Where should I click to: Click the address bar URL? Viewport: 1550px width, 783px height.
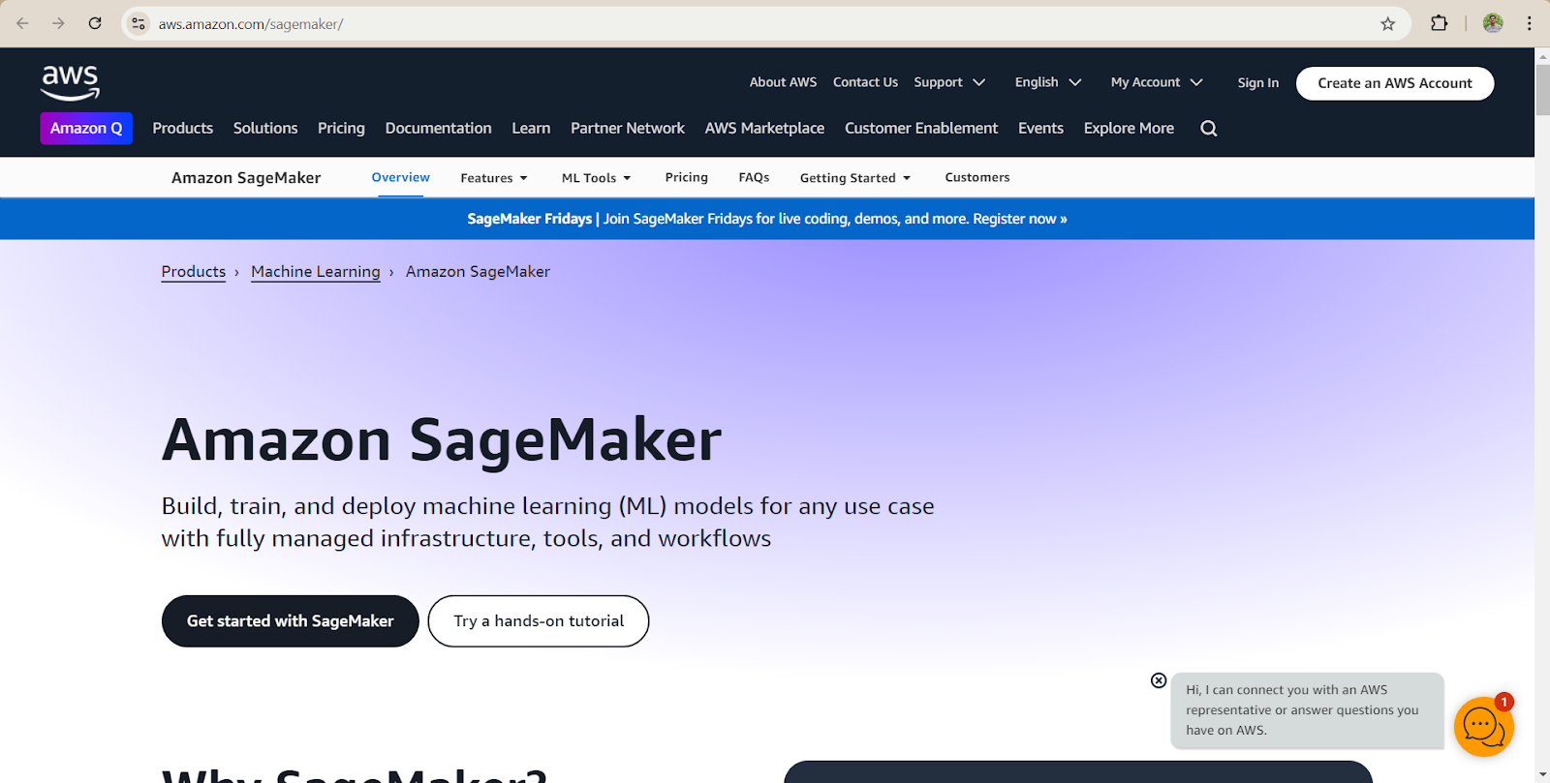(251, 24)
